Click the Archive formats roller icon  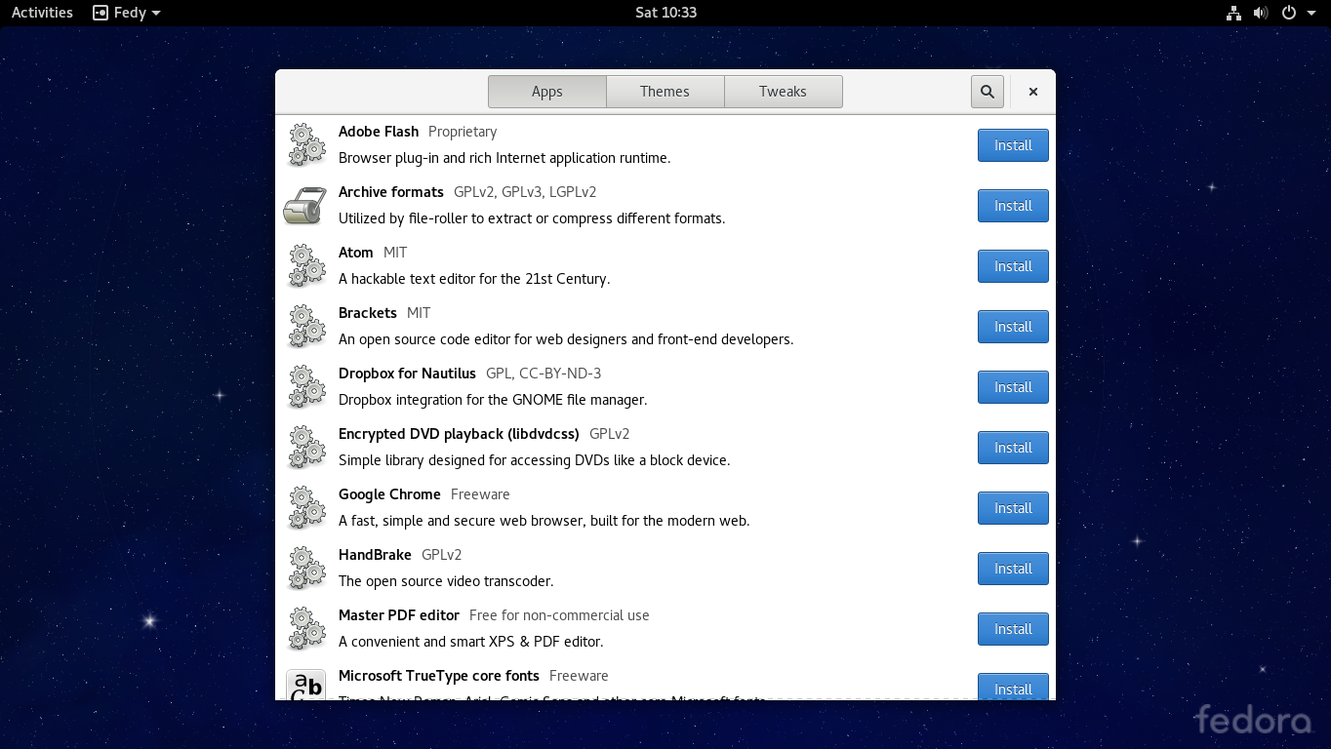(x=305, y=206)
